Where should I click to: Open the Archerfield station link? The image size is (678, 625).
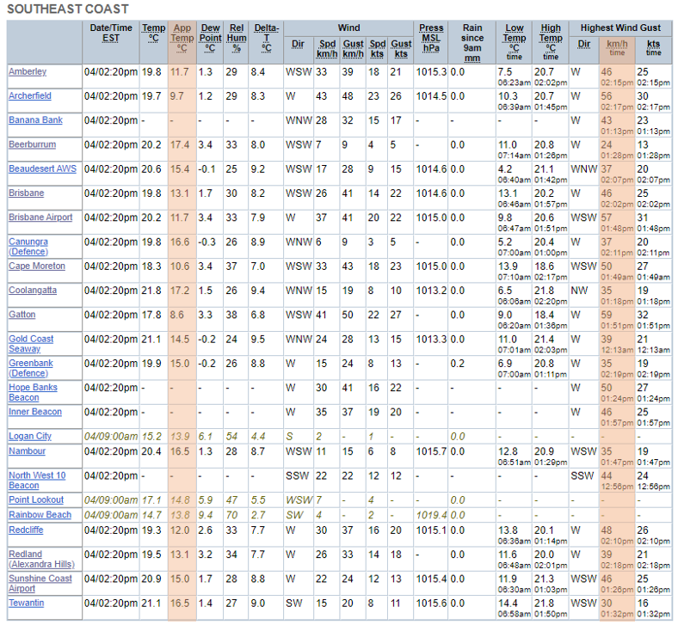click(x=30, y=96)
